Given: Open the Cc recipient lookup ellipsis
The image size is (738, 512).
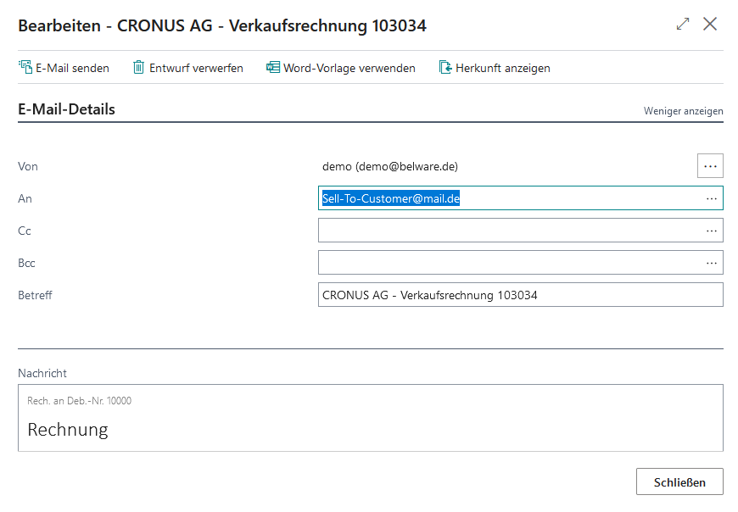Looking at the screenshot, I should [x=711, y=231].
